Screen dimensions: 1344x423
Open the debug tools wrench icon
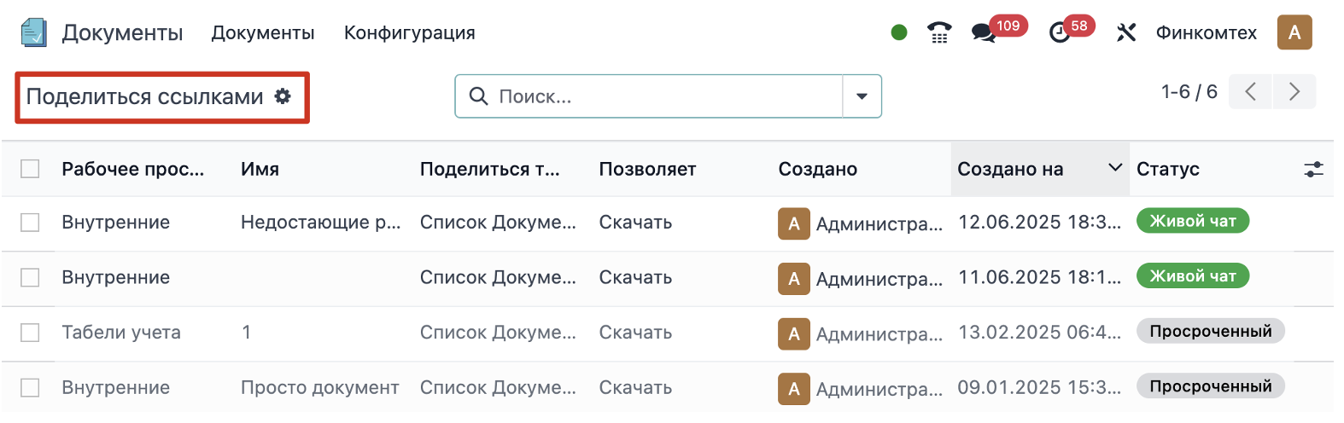click(x=1126, y=33)
